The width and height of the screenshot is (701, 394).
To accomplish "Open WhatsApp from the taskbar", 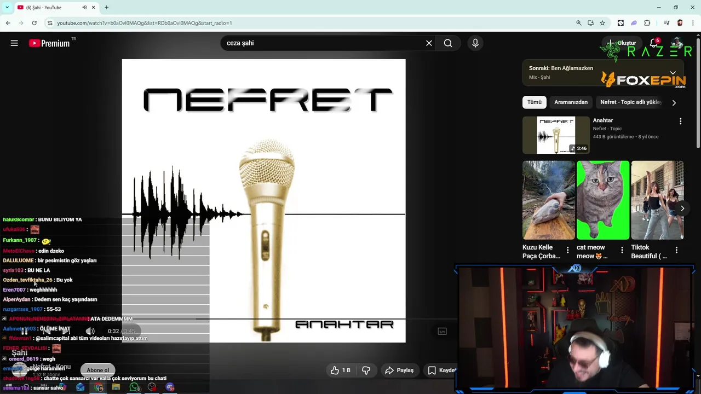I will pos(134,387).
